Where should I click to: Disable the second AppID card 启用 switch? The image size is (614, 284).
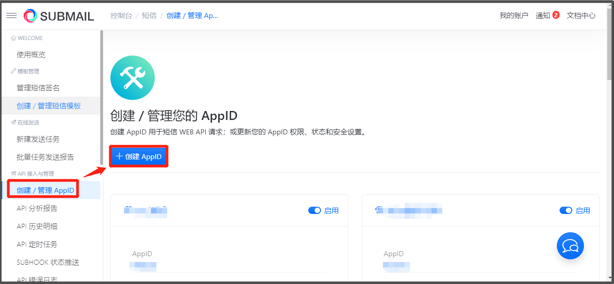pyautogui.click(x=566, y=210)
